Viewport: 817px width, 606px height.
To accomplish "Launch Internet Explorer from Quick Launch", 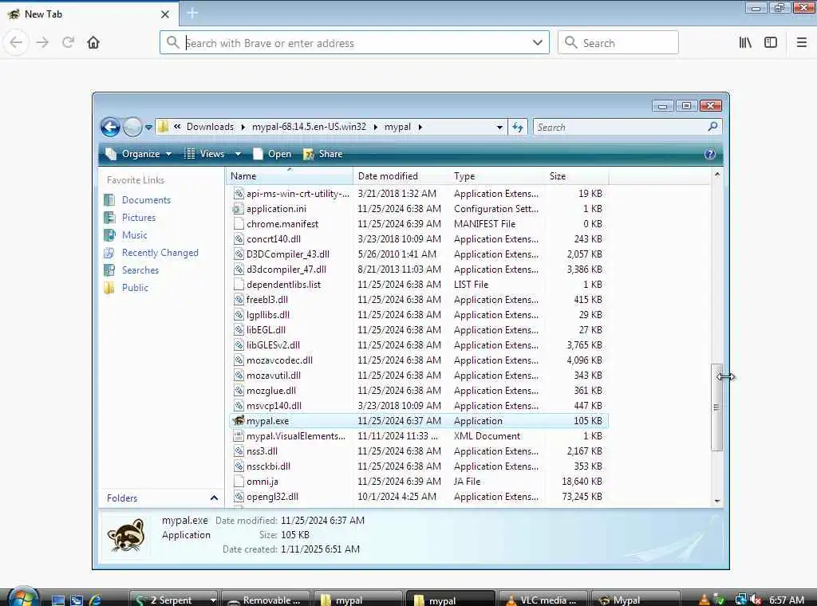I will pos(95,600).
